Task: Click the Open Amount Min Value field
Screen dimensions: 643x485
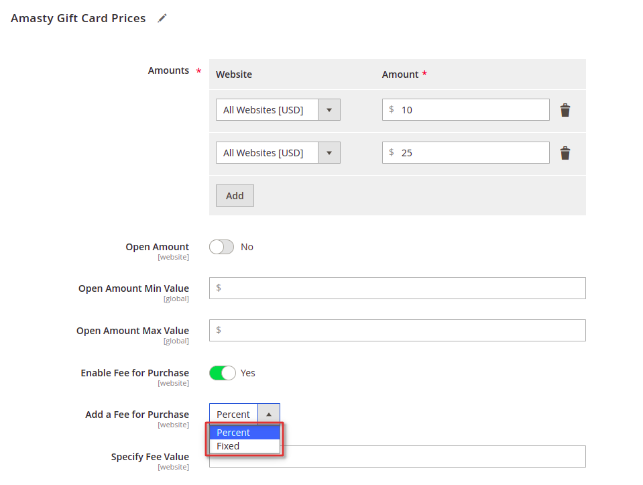Action: [398, 288]
